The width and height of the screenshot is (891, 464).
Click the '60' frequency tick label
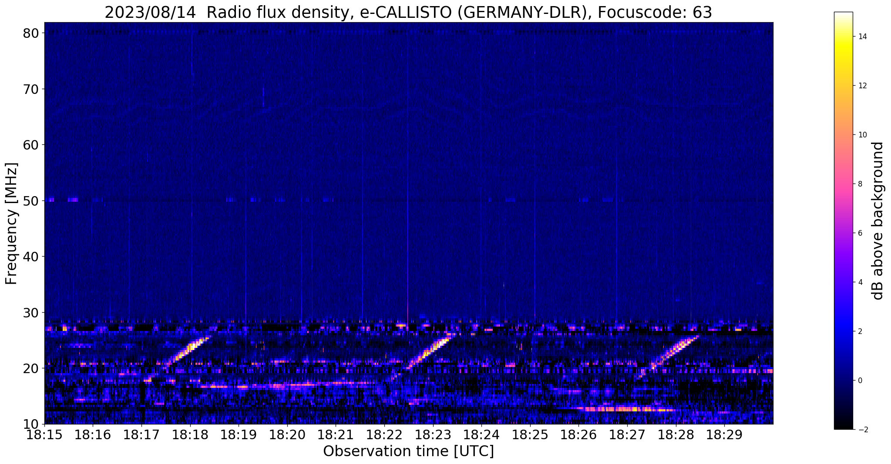pos(32,145)
